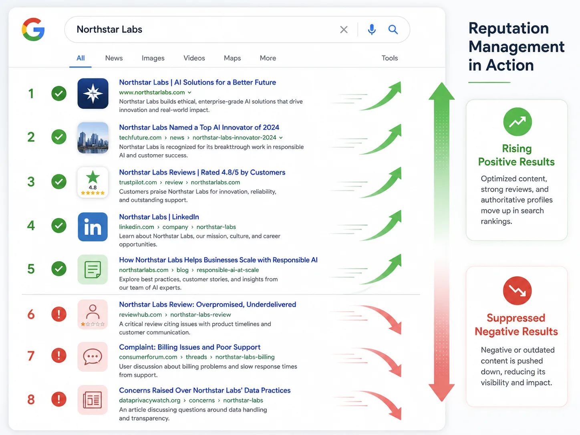
Task: Open 'Northstar Labs | AI Solutions for a Better Future'
Action: tap(197, 82)
